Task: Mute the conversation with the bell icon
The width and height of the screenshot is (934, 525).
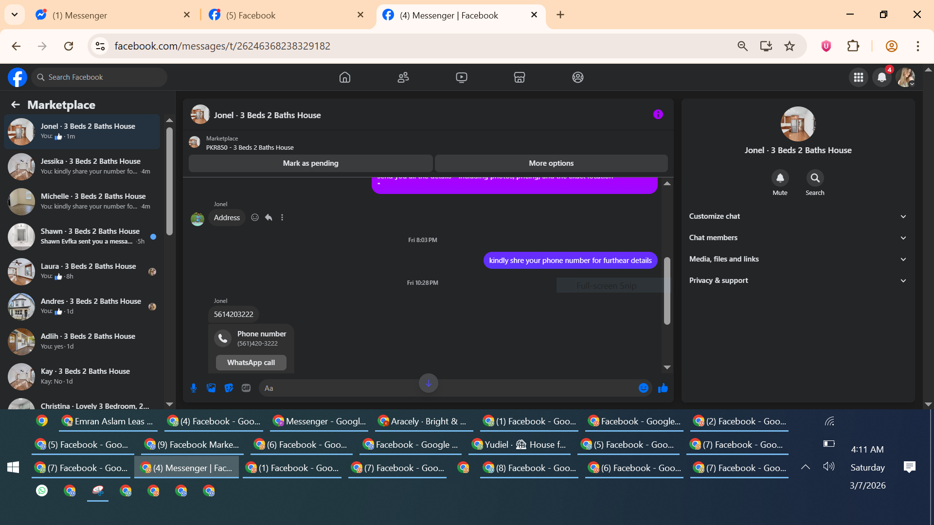Action: coord(780,178)
